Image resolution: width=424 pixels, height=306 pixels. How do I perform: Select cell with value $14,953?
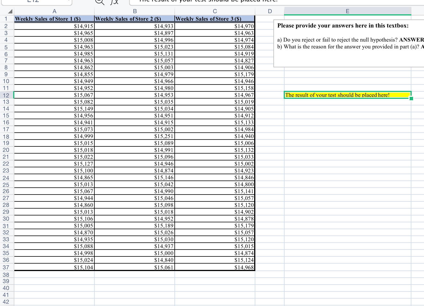(x=135, y=95)
